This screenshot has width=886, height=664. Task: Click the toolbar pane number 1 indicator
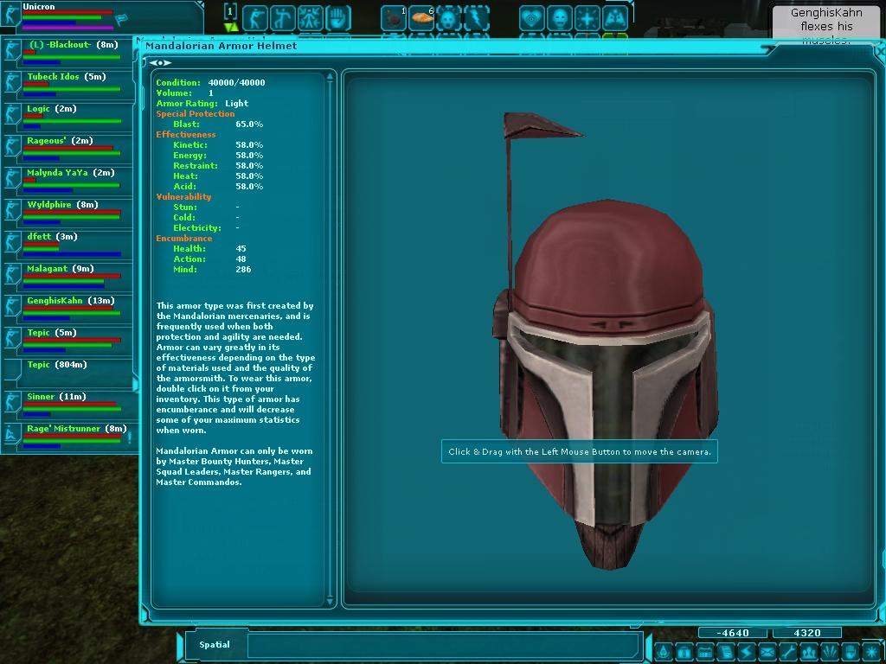(x=230, y=11)
